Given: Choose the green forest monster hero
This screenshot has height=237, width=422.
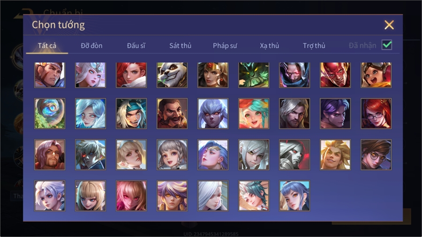Looking at the screenshot, I should click(254, 75).
